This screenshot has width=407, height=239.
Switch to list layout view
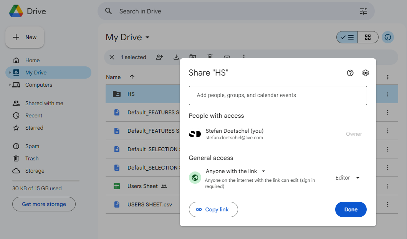click(347, 37)
